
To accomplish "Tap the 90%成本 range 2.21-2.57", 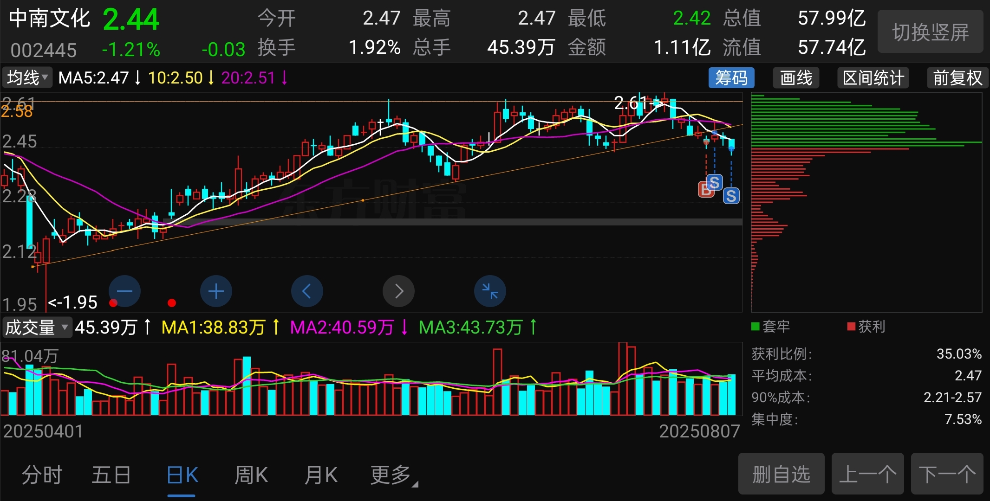I will point(952,397).
